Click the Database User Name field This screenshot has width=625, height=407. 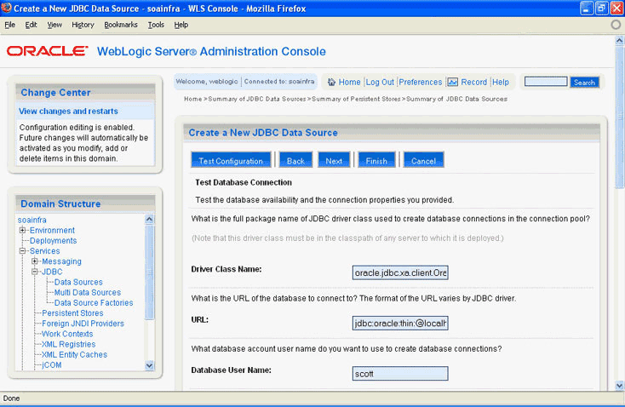tap(400, 374)
